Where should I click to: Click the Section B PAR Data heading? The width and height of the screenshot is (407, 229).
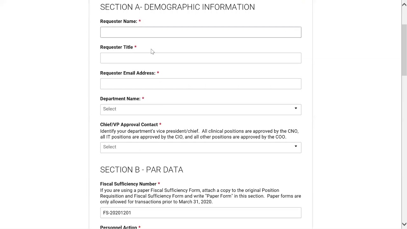[x=141, y=170]
